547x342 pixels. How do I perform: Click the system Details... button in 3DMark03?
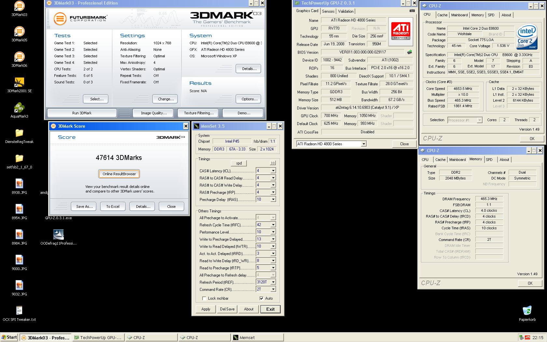(248, 69)
